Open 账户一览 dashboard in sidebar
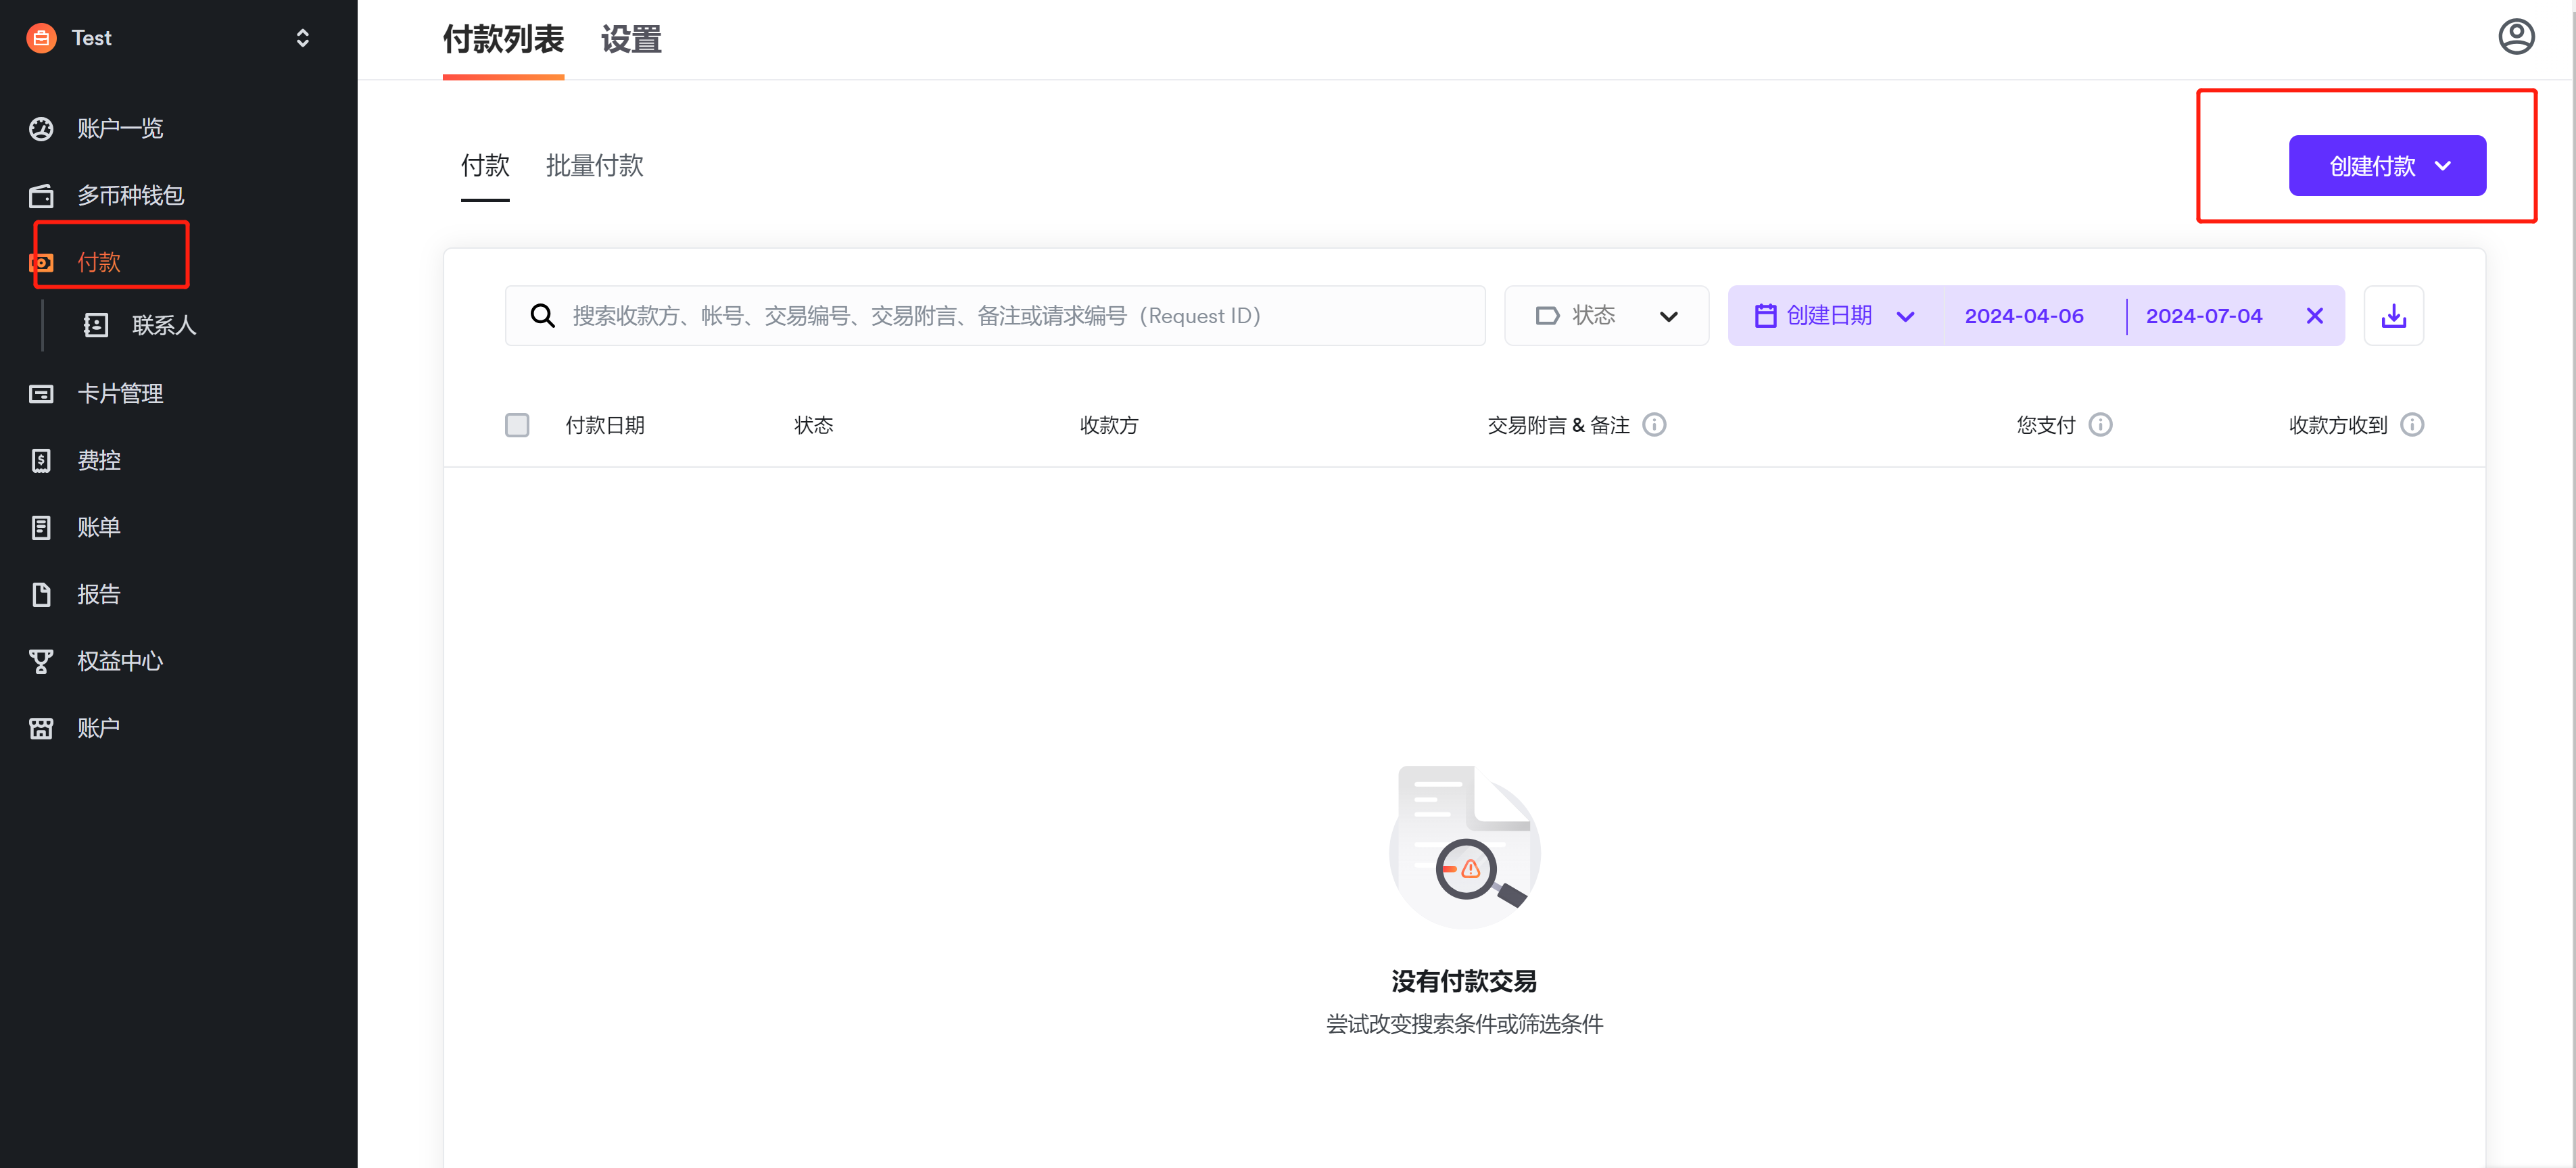 [119, 129]
